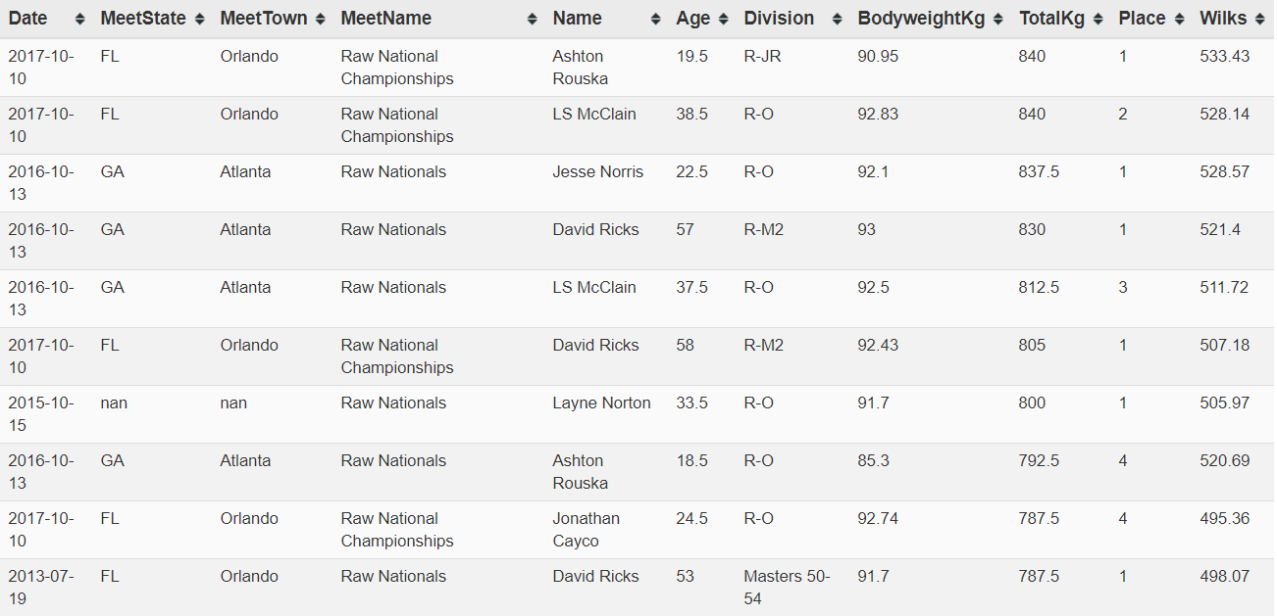This screenshot has height=616, width=1277.
Task: Select Jonathan Cayco's name cell
Action: [586, 530]
